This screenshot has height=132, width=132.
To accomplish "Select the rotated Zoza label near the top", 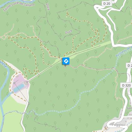I will point(47,7).
